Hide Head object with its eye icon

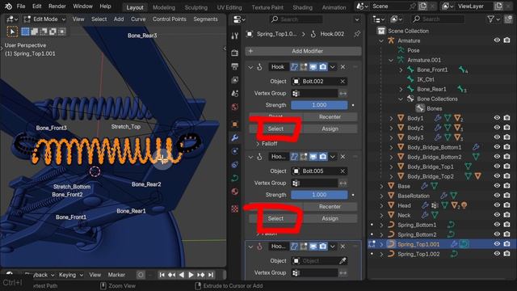click(x=497, y=205)
